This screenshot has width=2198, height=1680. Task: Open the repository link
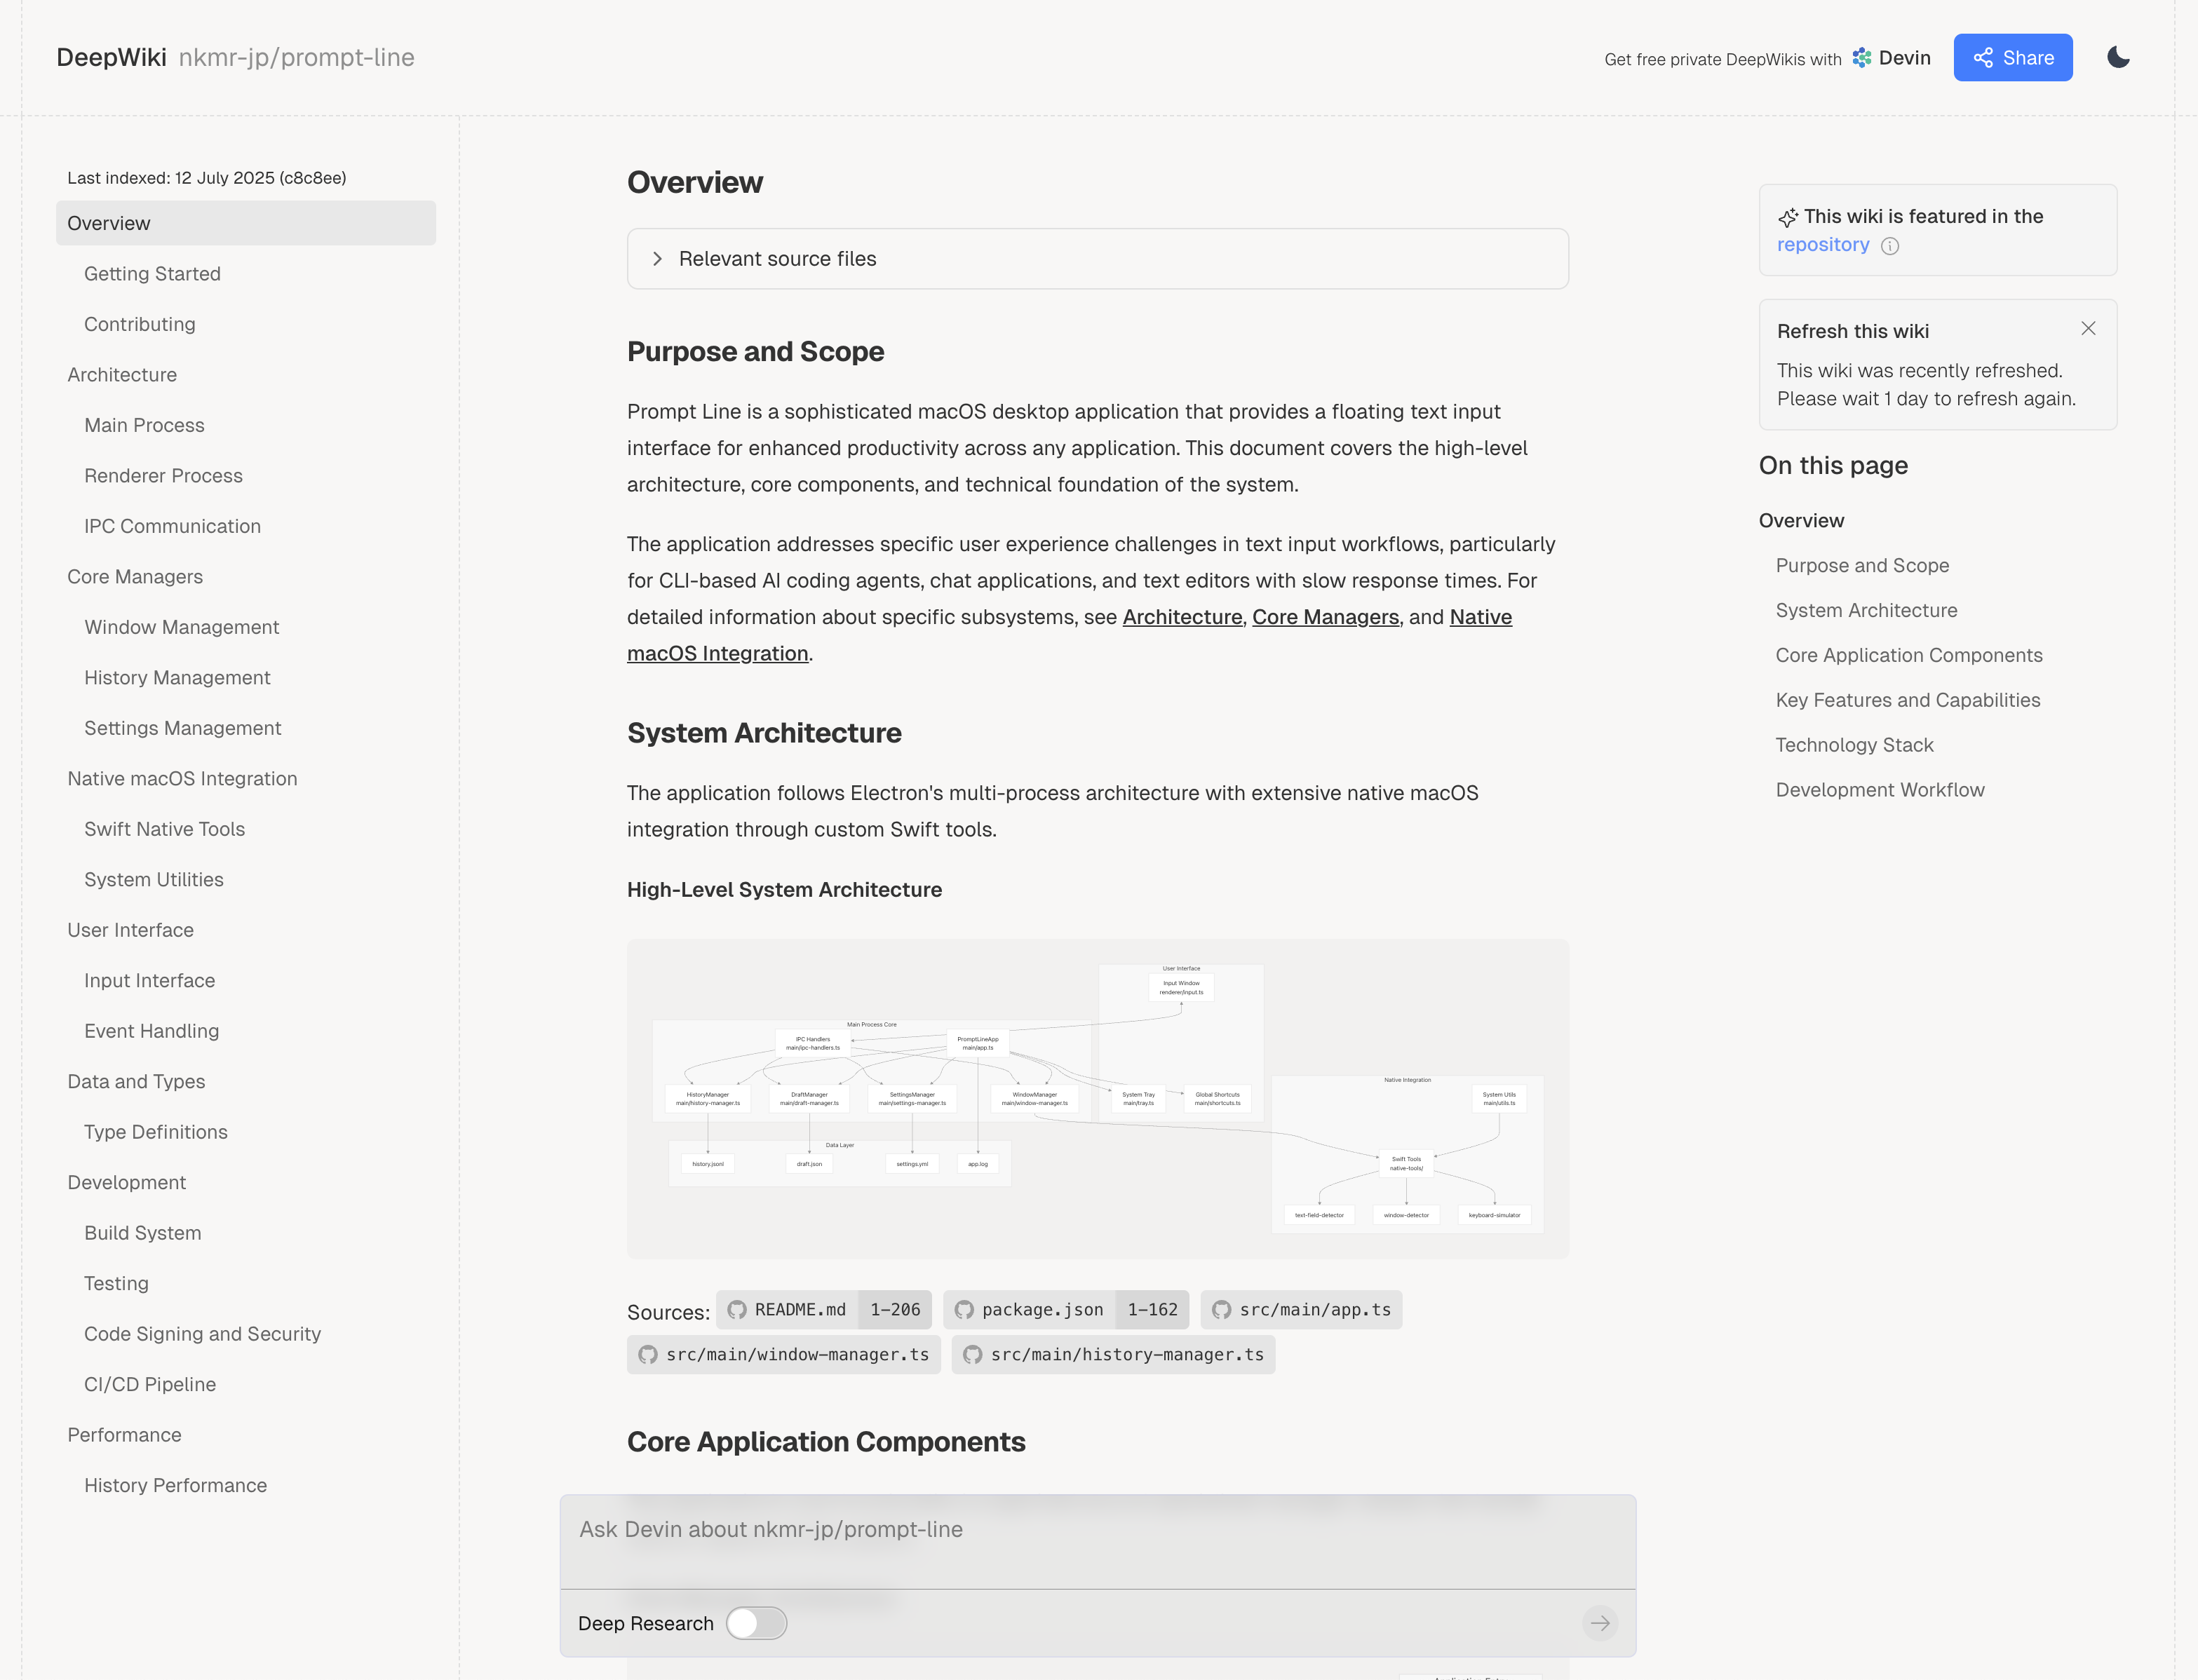point(1822,244)
